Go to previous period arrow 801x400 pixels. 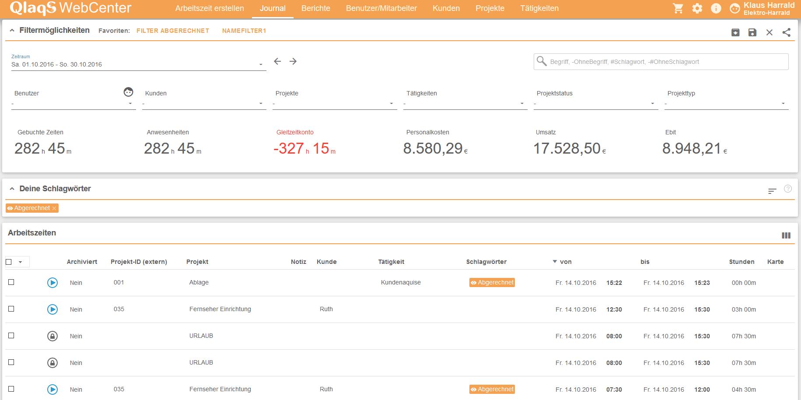(277, 61)
